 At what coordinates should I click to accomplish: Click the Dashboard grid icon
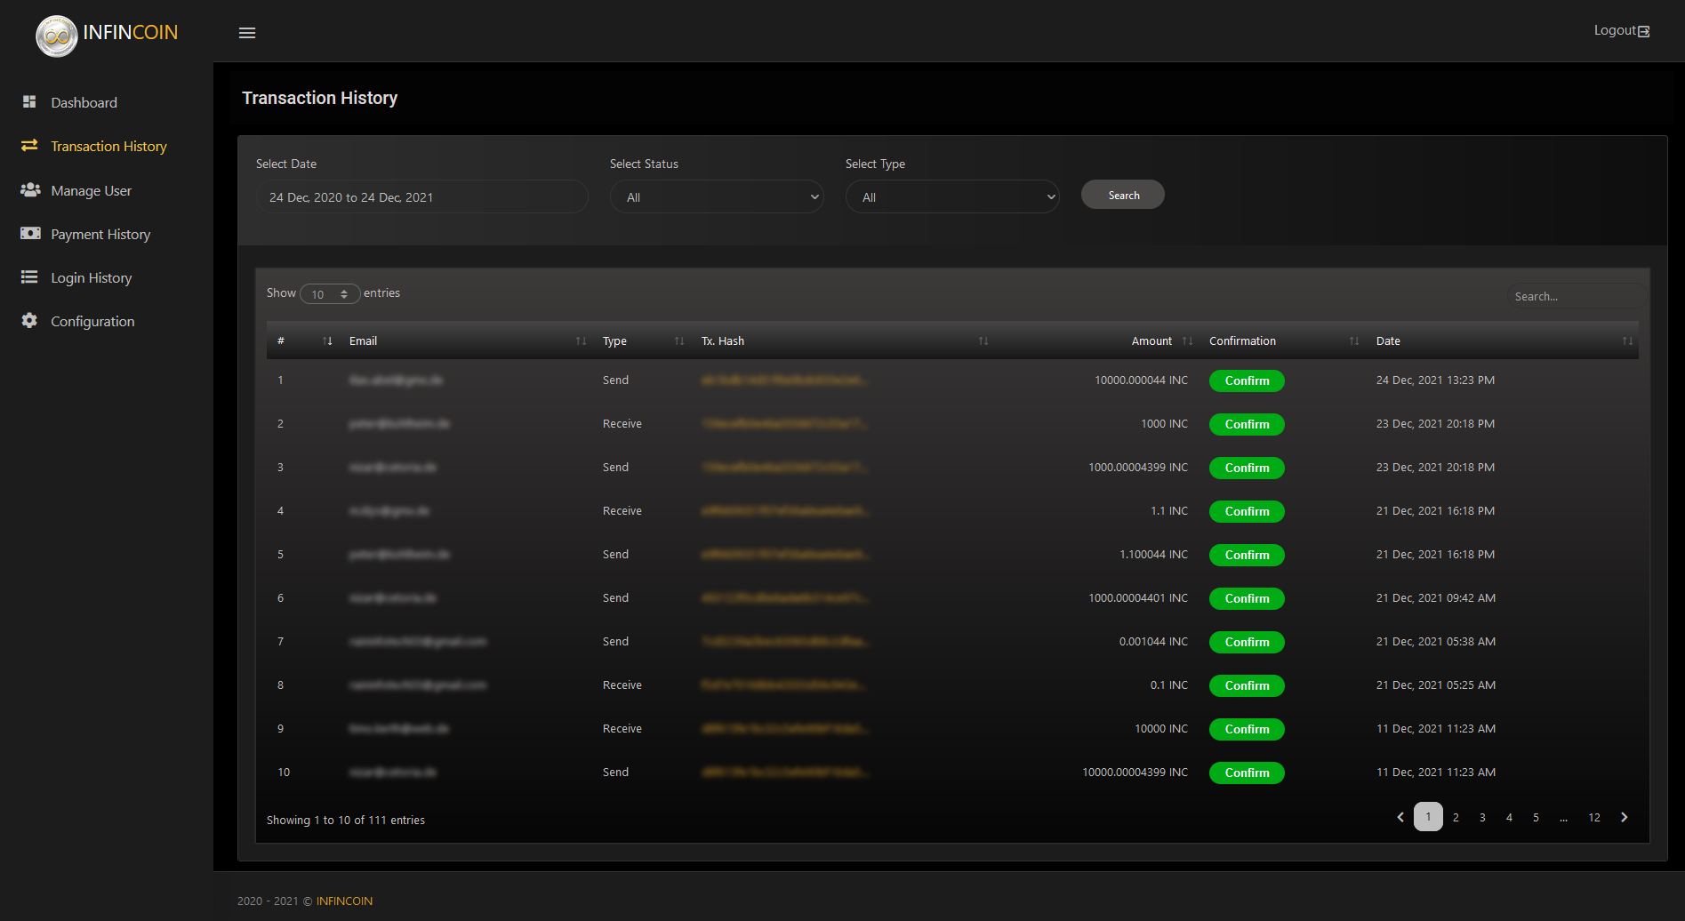pyautogui.click(x=29, y=102)
